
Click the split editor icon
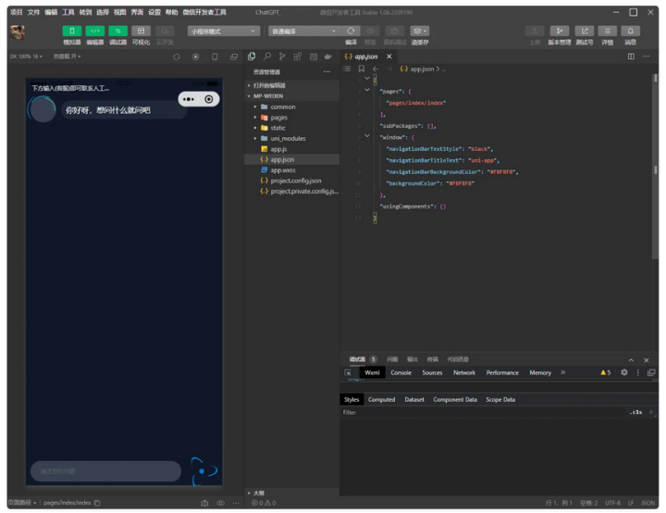(631, 56)
